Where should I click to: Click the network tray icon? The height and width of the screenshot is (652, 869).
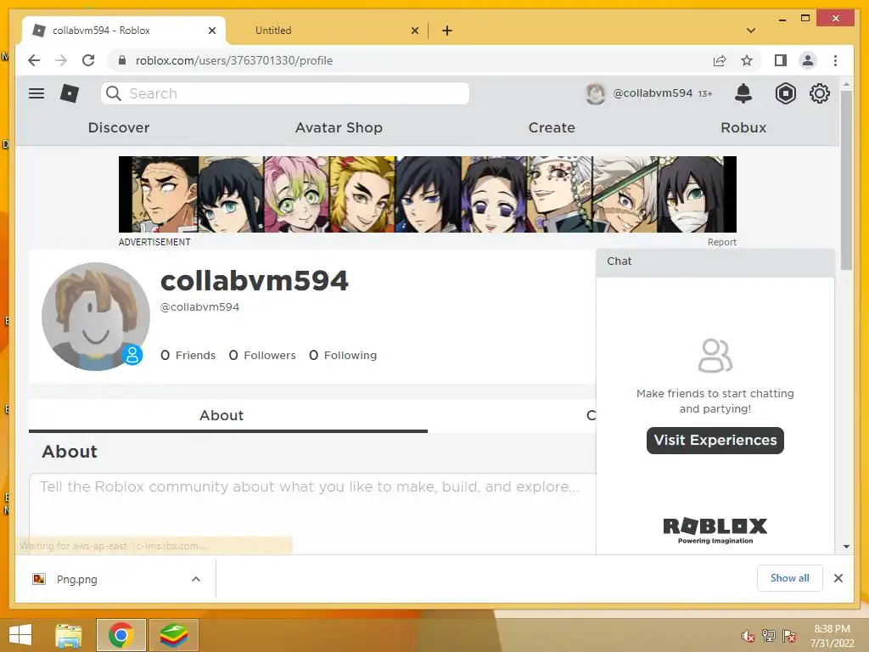coord(769,636)
